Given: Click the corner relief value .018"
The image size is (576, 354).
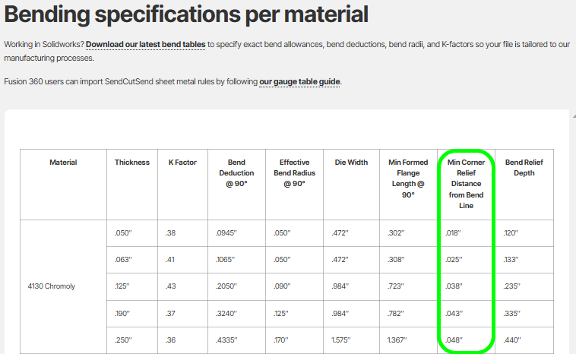Looking at the screenshot, I should (x=454, y=233).
